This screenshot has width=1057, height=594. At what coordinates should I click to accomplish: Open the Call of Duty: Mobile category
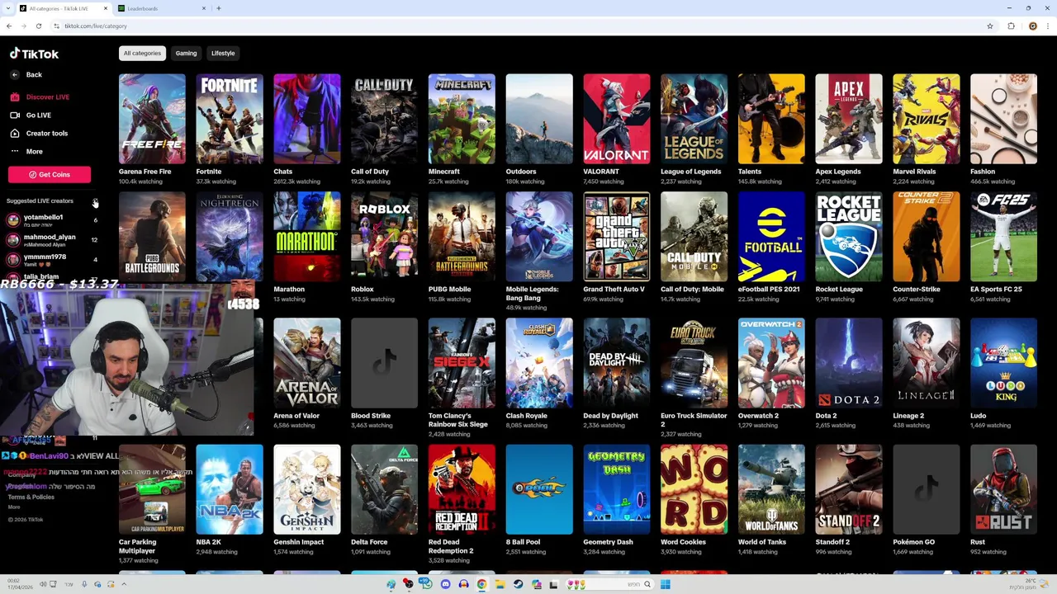694,237
